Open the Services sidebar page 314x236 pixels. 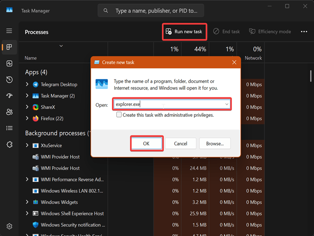(9, 144)
